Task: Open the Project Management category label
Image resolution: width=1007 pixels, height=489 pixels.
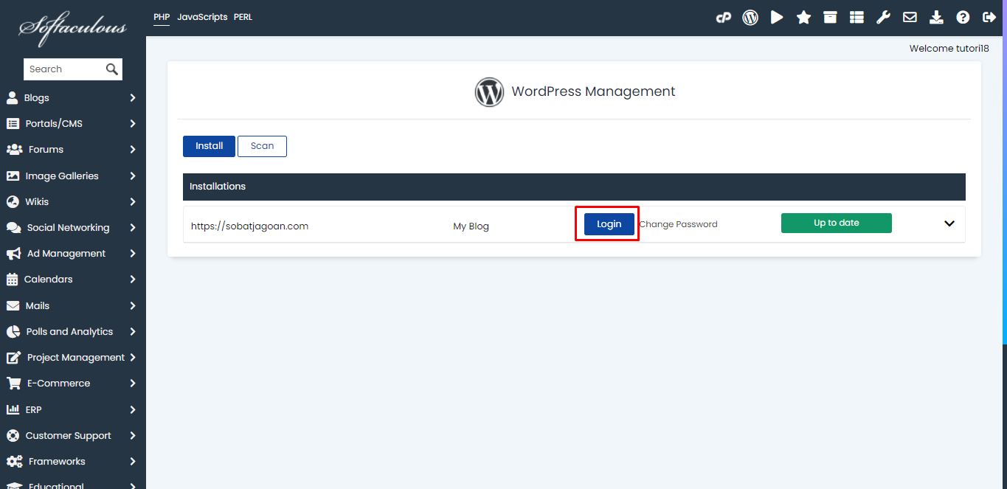Action: [76, 357]
